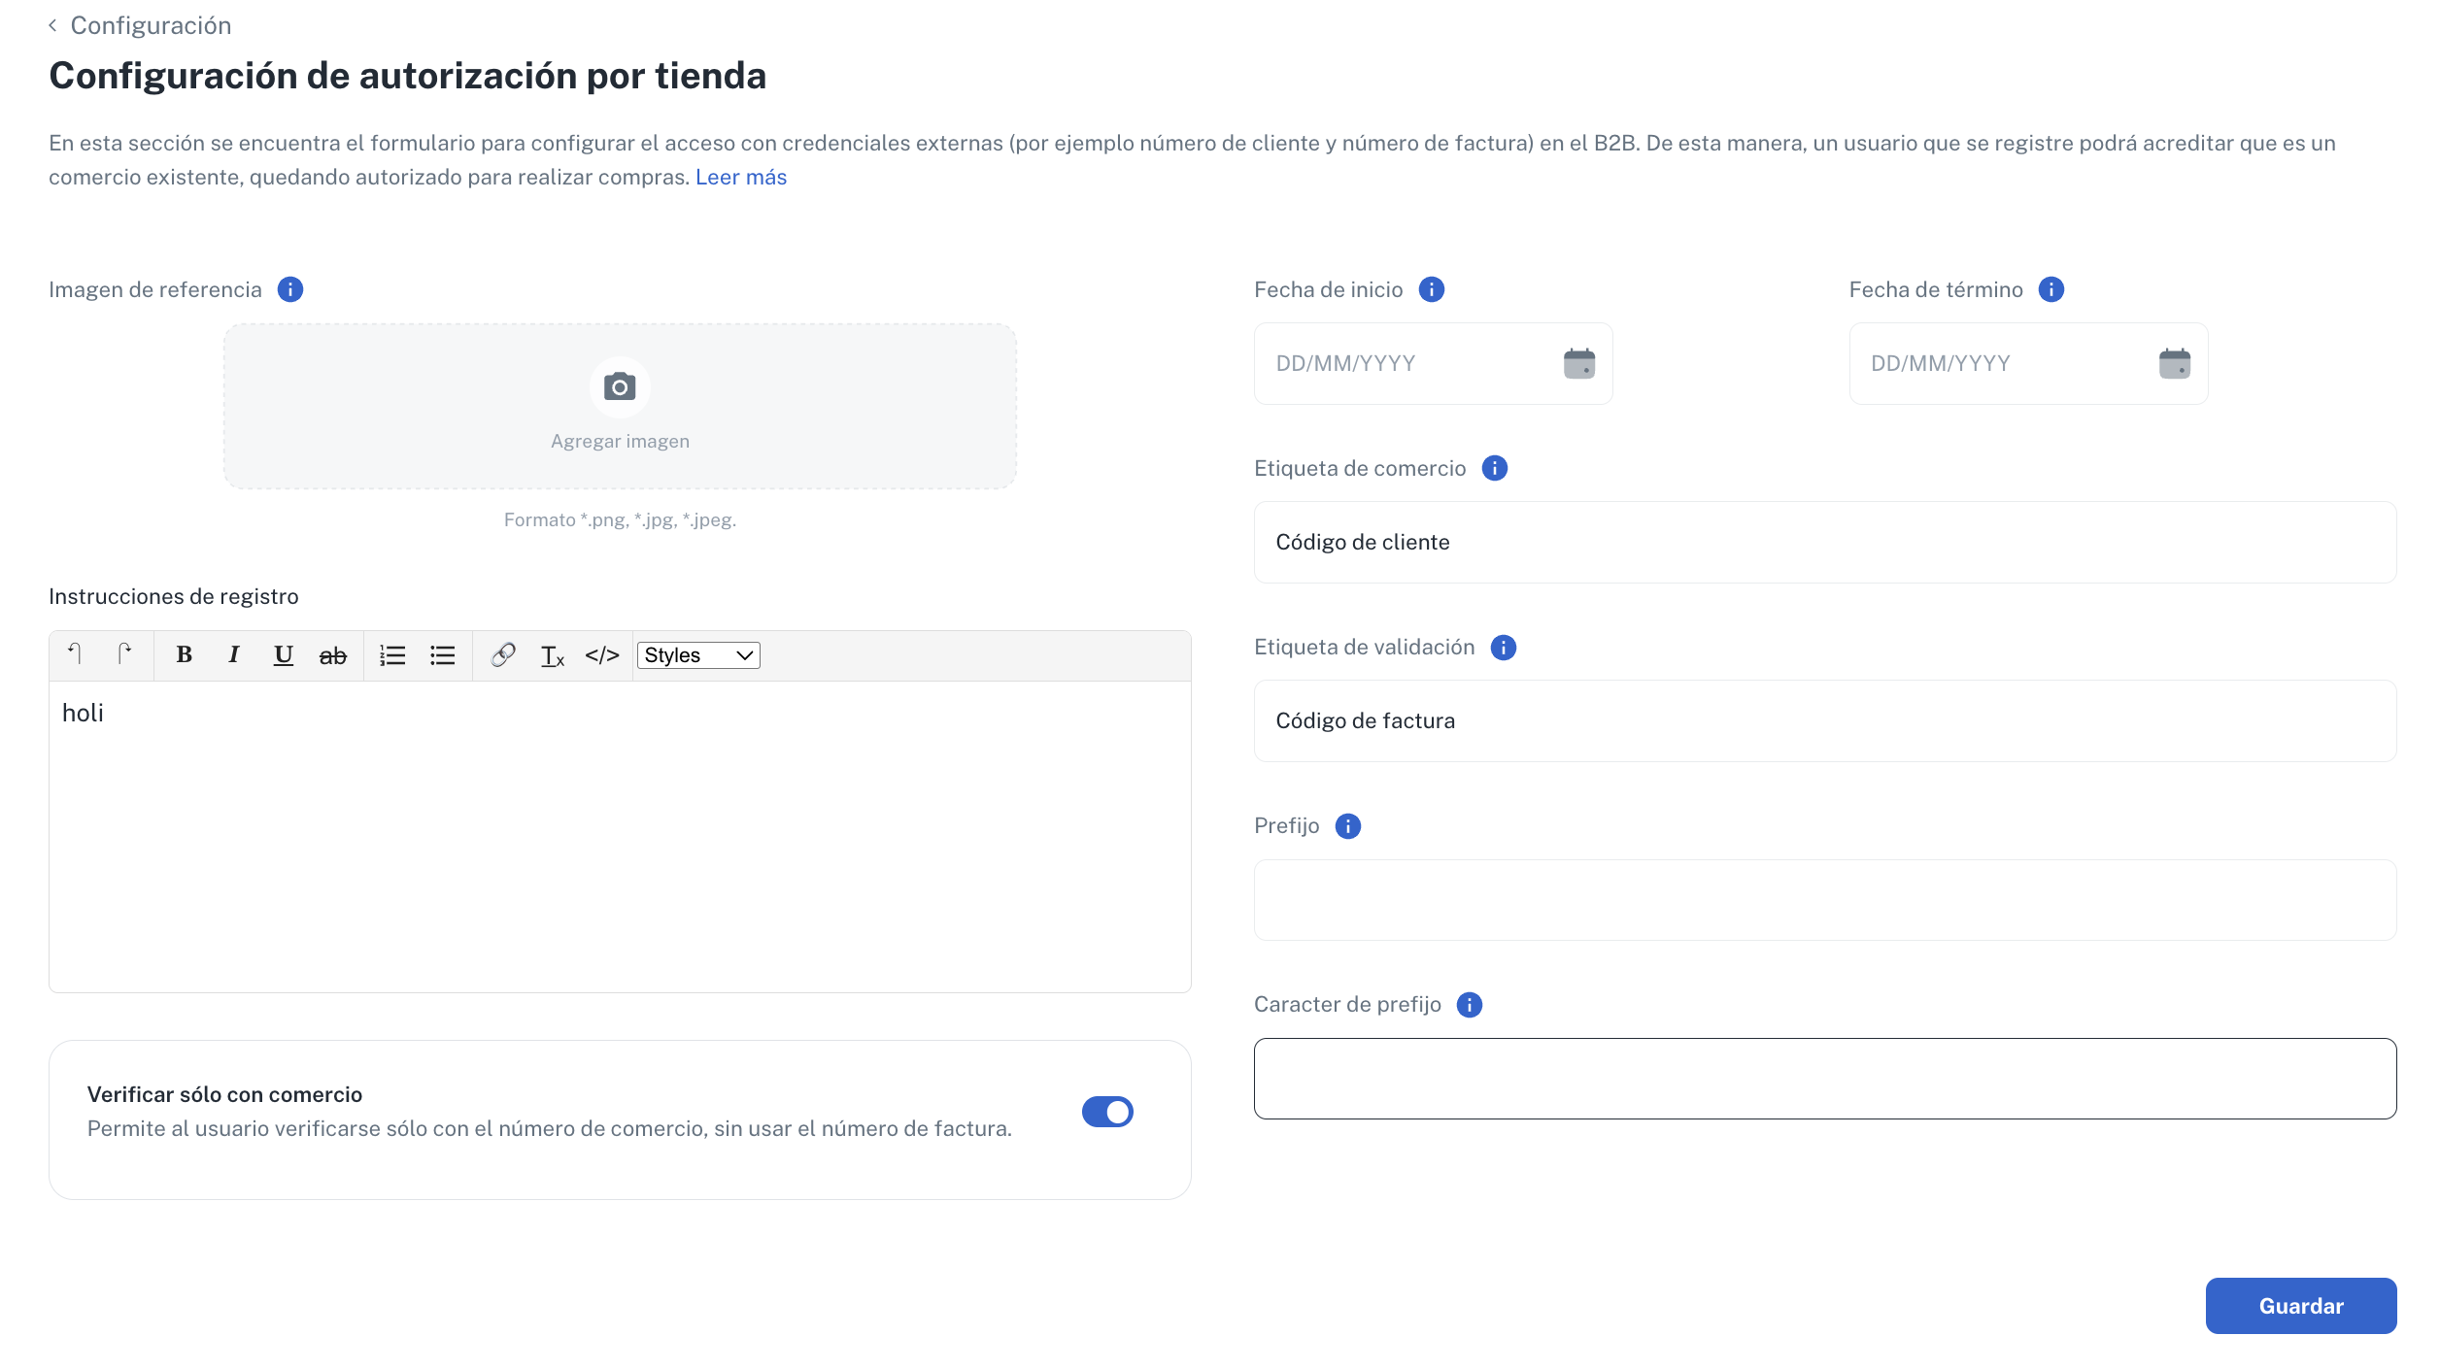
Task: Toggle bold formatting in the editor
Action: (184, 655)
